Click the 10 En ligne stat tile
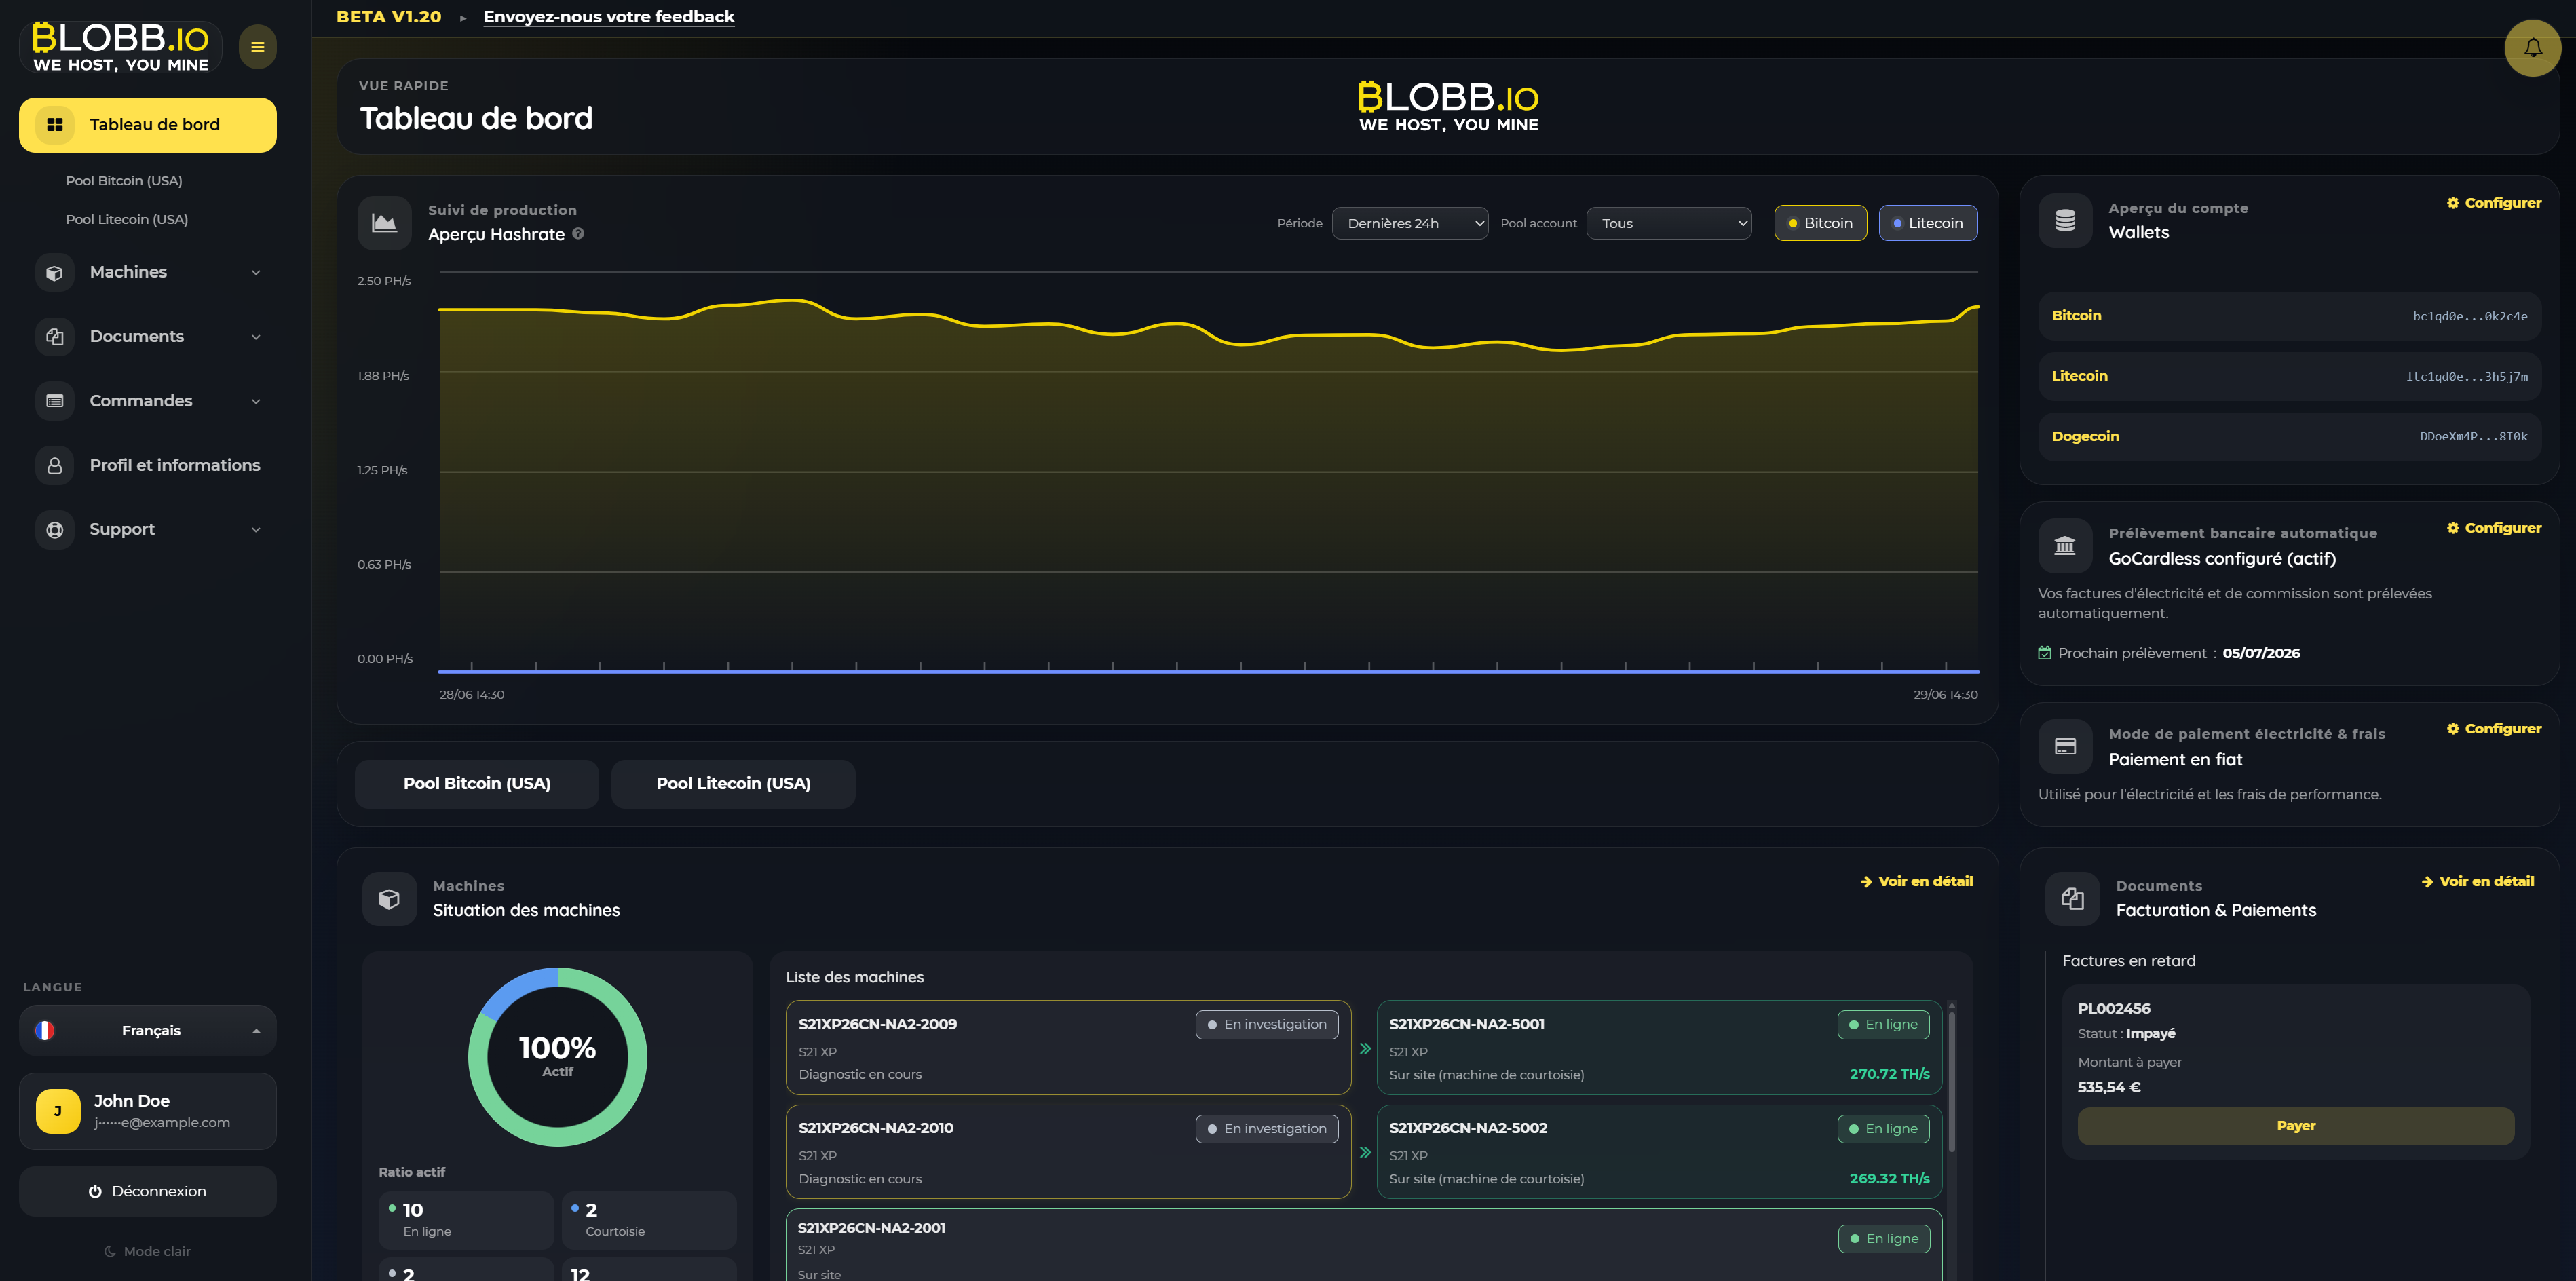The height and width of the screenshot is (1281, 2576). pyautogui.click(x=466, y=1220)
